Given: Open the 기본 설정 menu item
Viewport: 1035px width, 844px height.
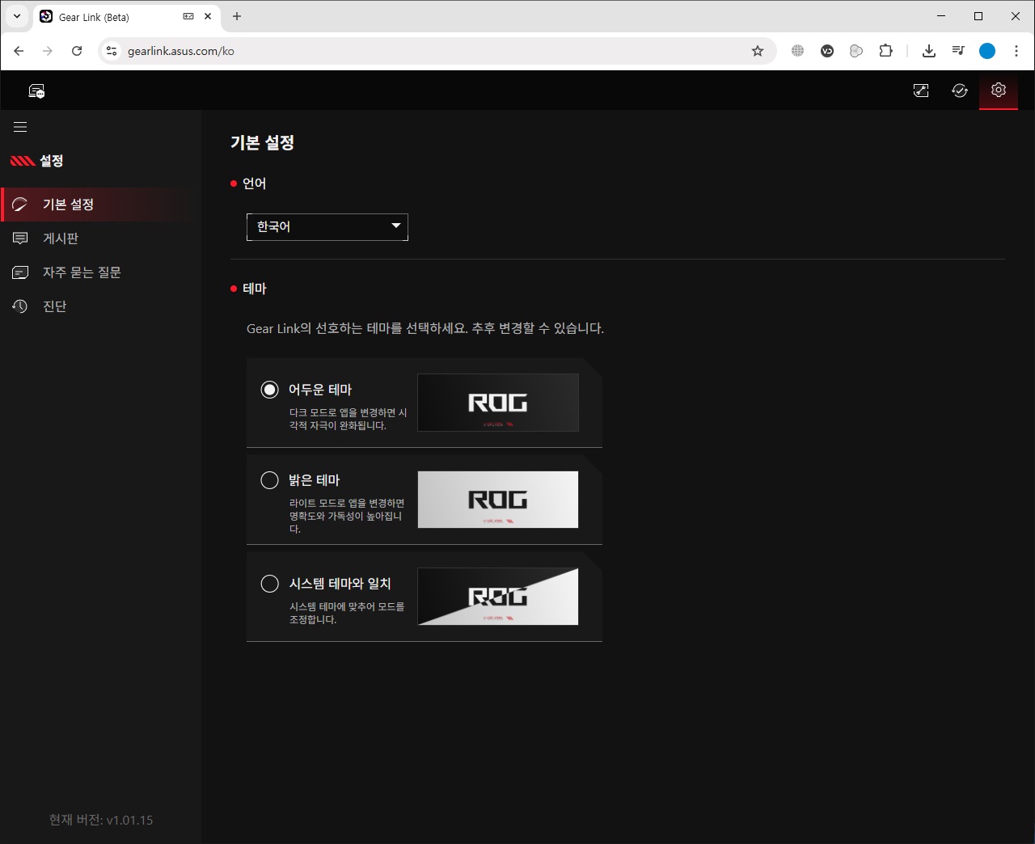Looking at the screenshot, I should pyautogui.click(x=100, y=205).
